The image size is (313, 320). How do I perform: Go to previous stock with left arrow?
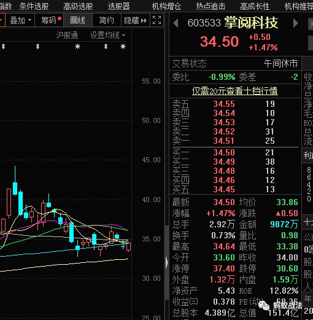point(176,23)
